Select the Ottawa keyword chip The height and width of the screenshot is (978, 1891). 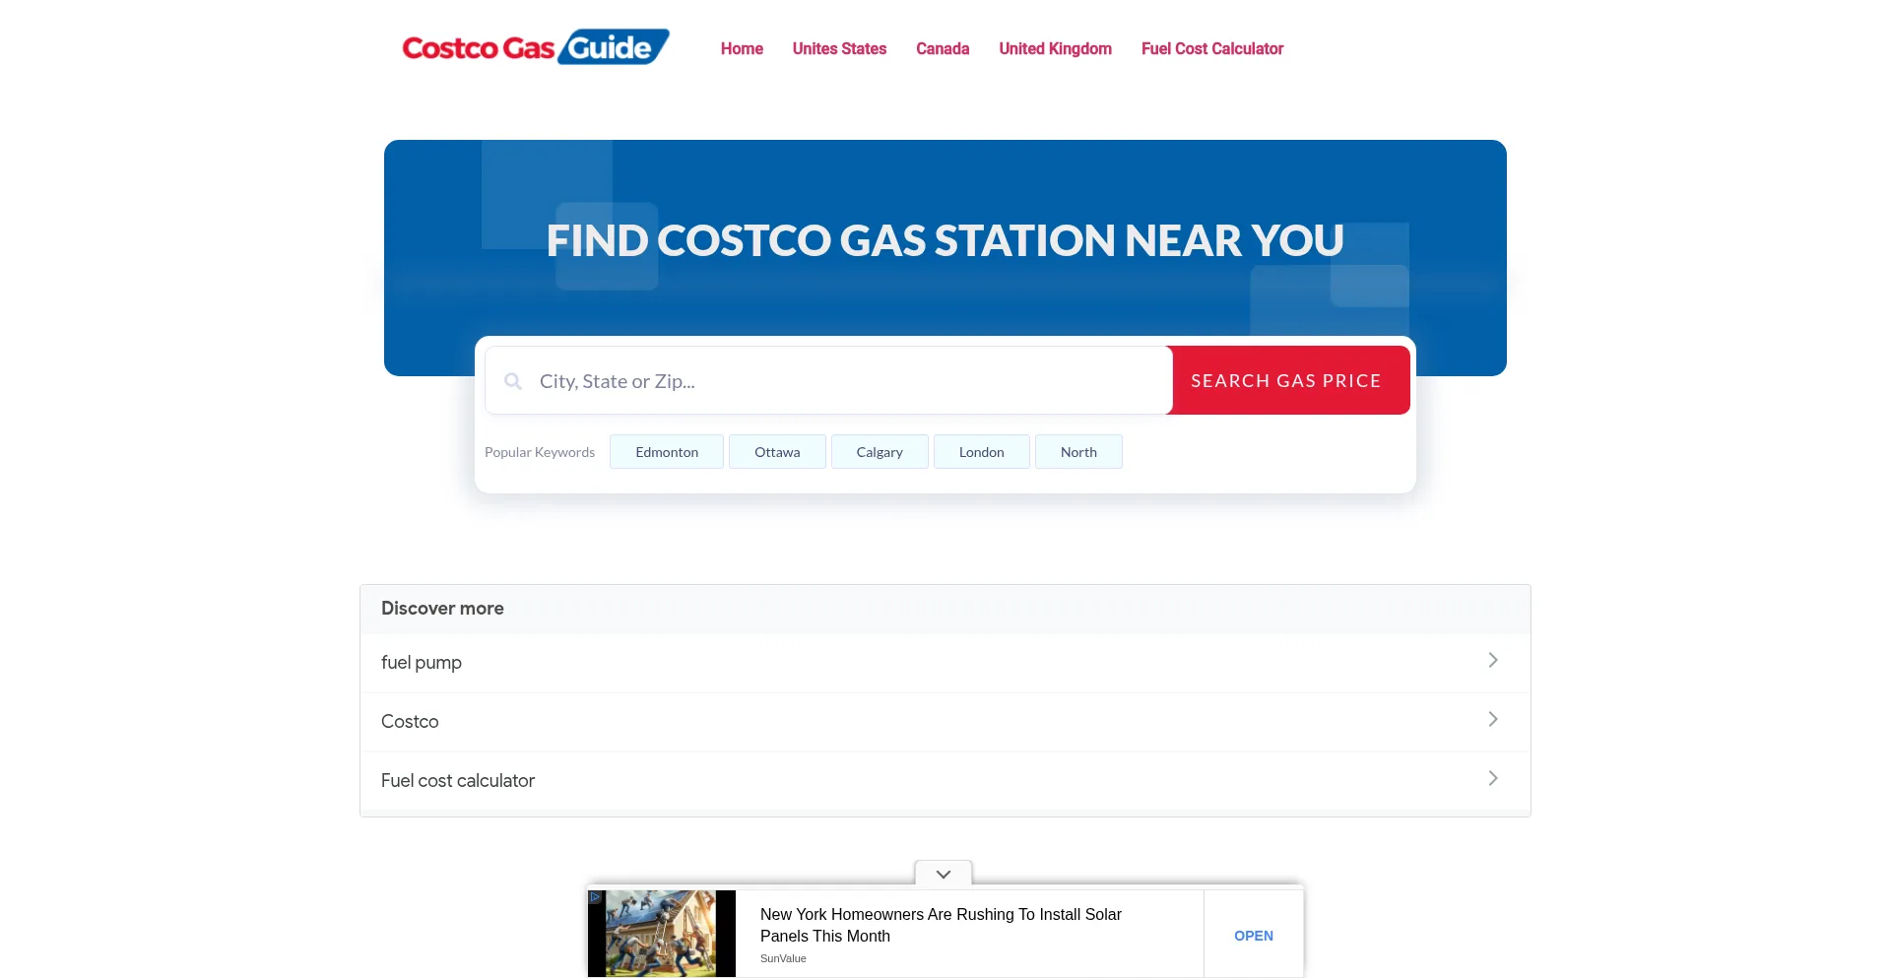(x=777, y=452)
